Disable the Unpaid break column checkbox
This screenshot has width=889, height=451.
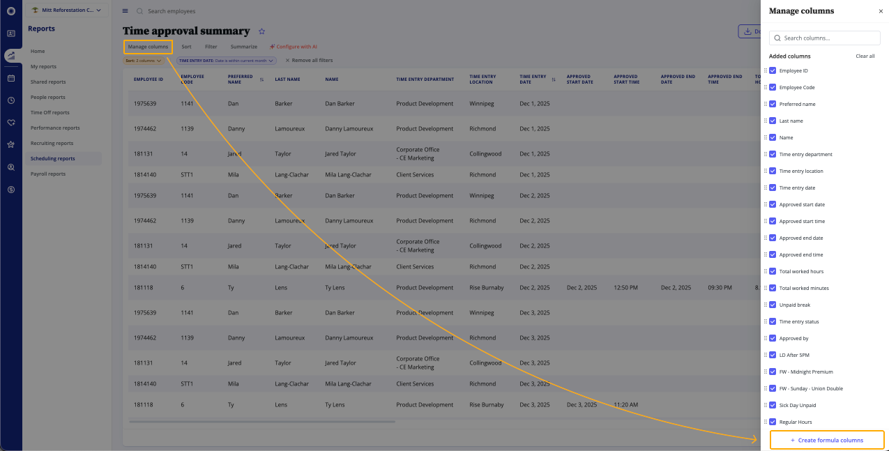click(773, 305)
